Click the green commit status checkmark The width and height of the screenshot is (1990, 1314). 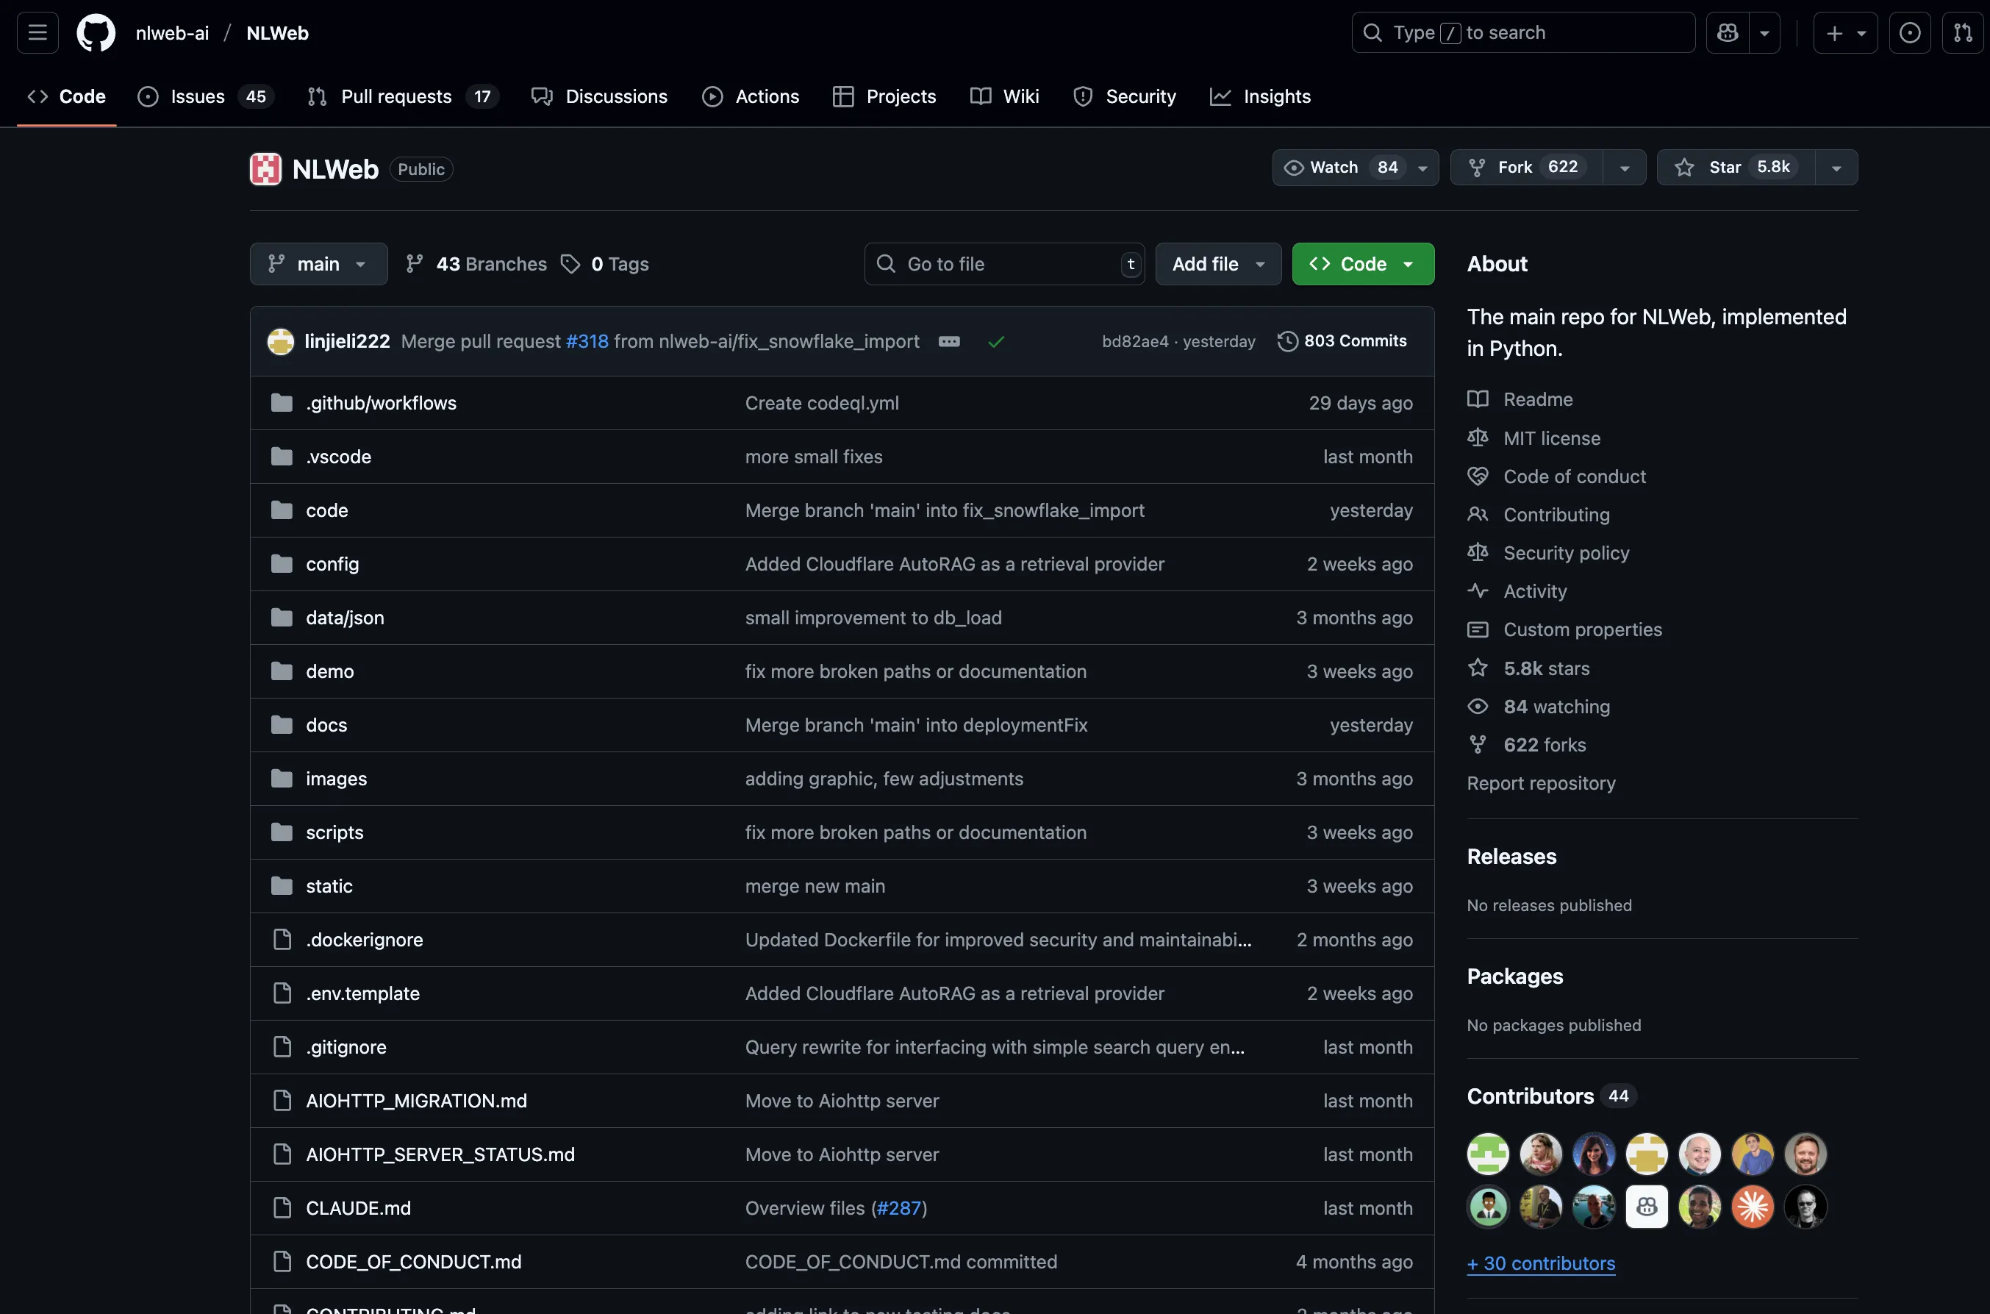[996, 341]
